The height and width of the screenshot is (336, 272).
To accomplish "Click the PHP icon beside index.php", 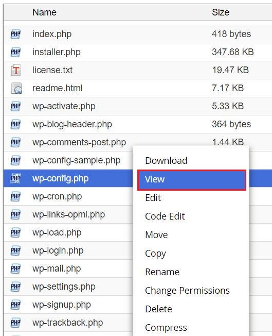I will click(15, 34).
